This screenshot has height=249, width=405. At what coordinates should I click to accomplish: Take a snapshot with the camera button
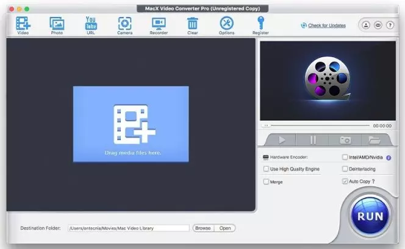(x=345, y=140)
